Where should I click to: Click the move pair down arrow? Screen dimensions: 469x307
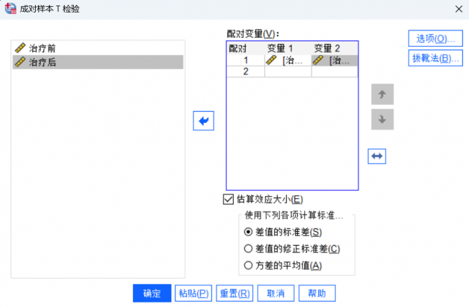(x=382, y=119)
